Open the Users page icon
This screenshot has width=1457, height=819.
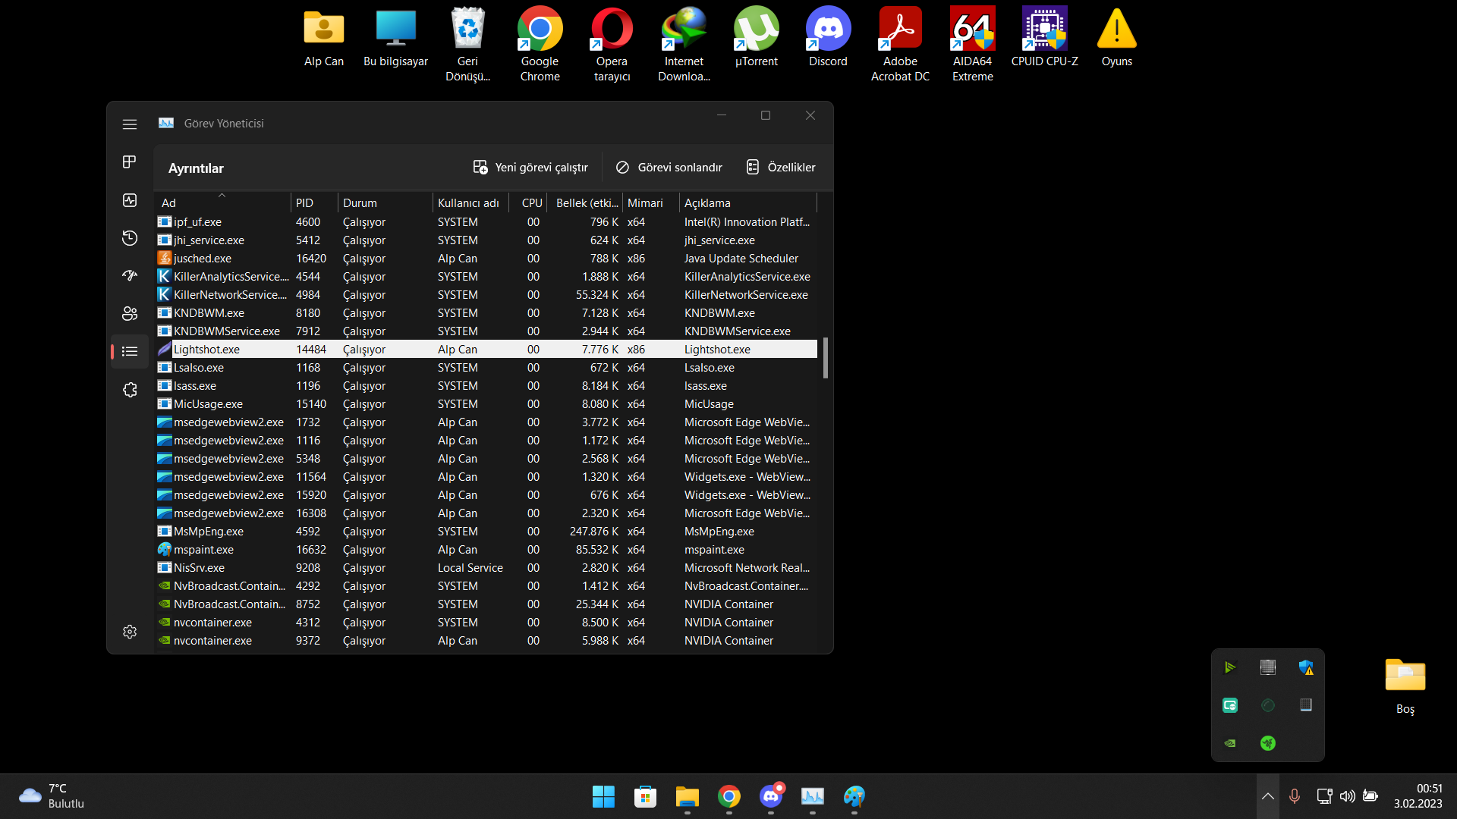pyautogui.click(x=129, y=313)
